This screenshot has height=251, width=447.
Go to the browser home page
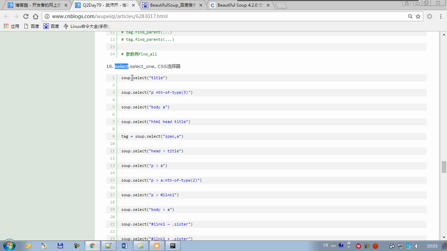pos(36,16)
